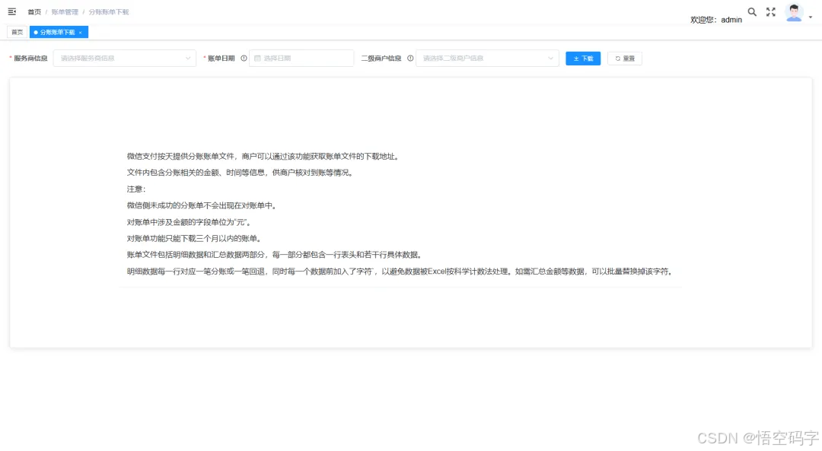Click 账单管理 in the breadcrumb

[x=65, y=11]
